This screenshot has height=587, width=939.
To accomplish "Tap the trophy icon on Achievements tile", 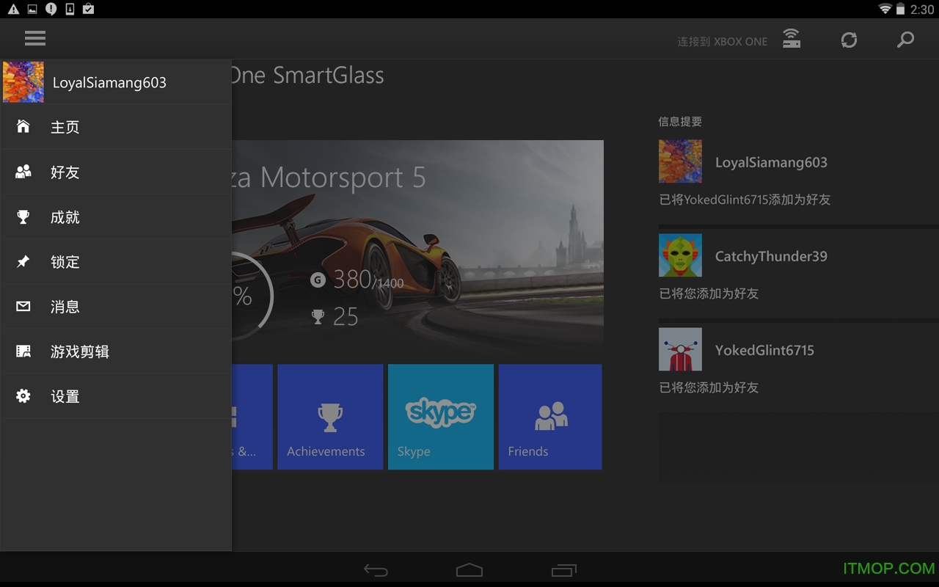I will (330, 417).
